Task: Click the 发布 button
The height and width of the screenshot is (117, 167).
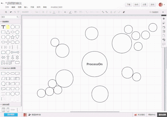Action: (x=152, y=5)
